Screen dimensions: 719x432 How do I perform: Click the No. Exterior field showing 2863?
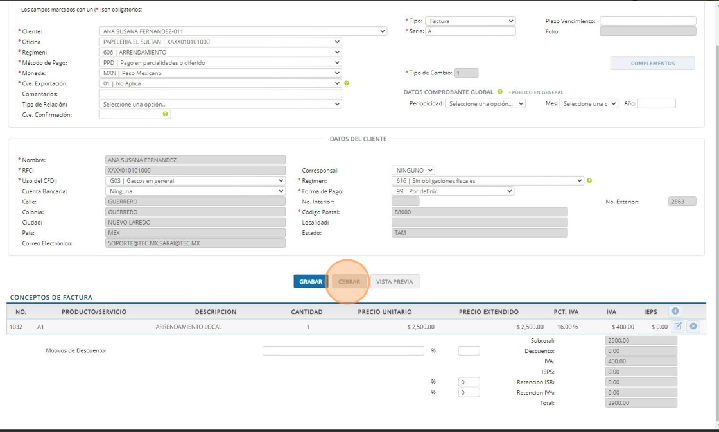point(682,202)
